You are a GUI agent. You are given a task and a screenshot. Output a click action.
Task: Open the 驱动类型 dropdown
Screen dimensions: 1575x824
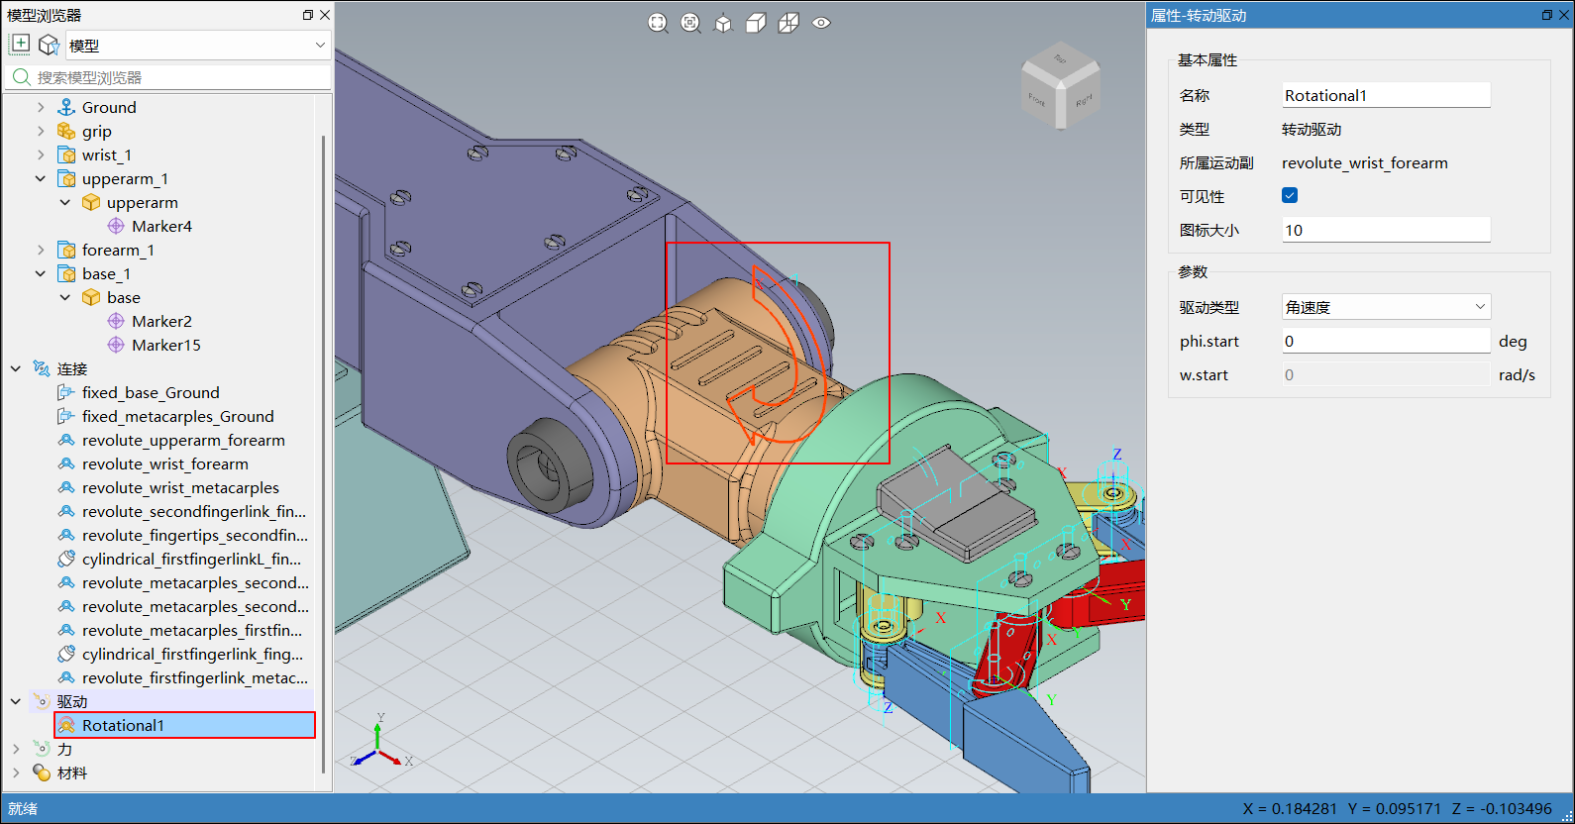pos(1386,307)
